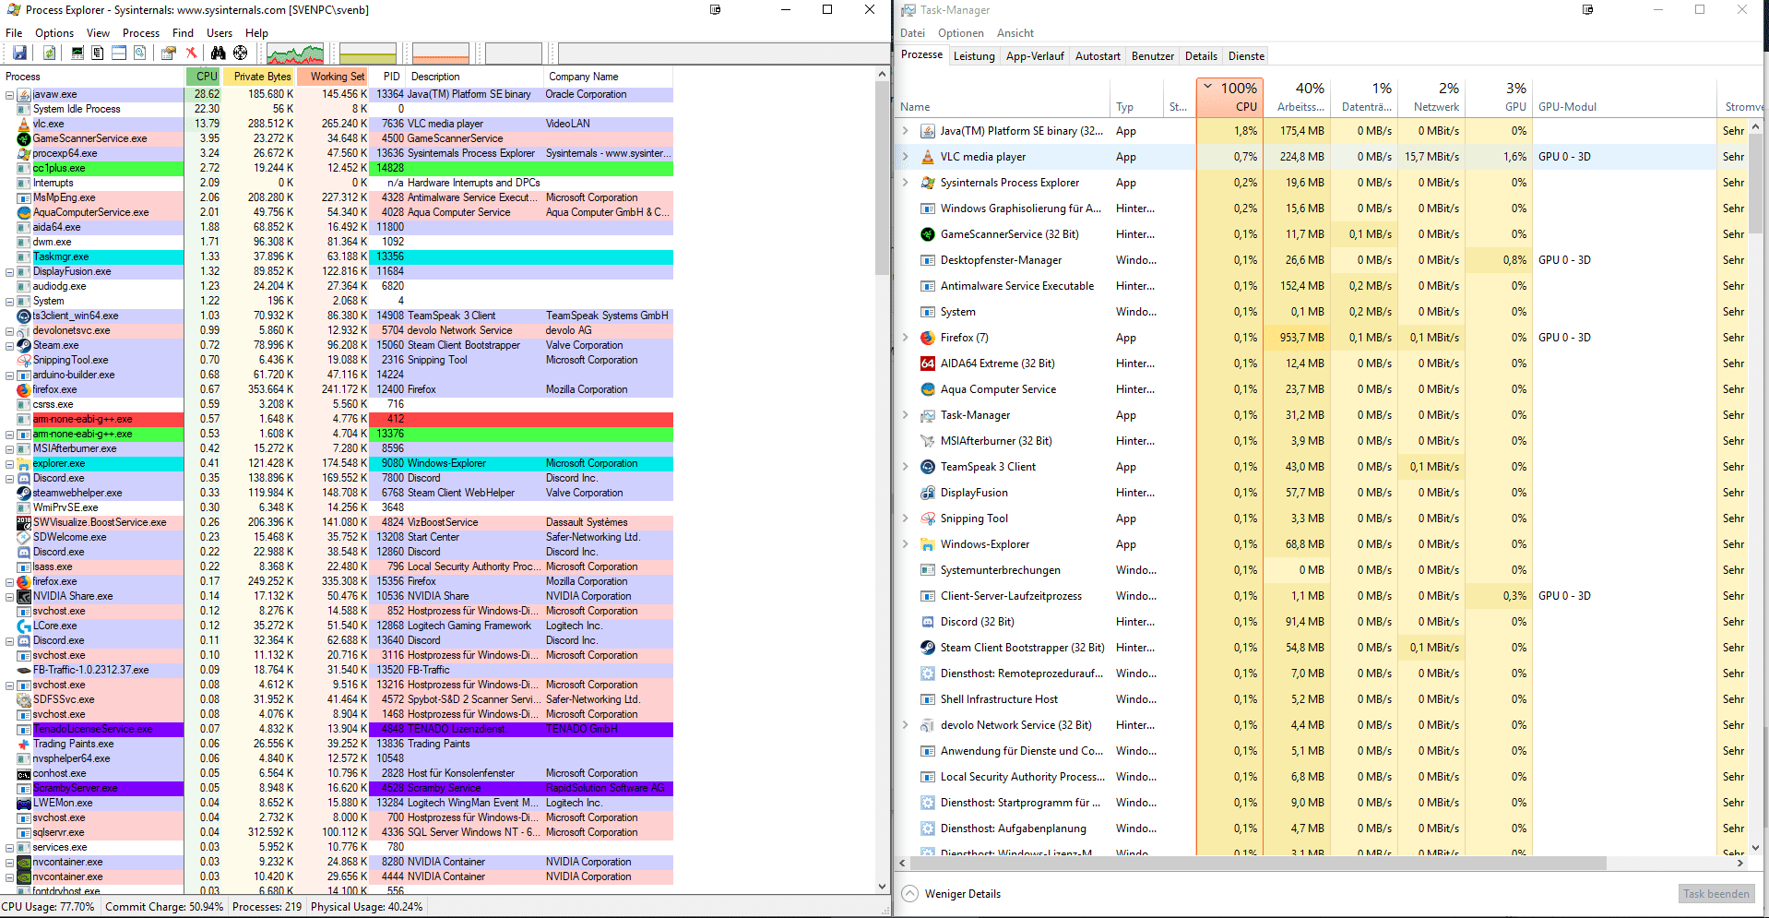Screen dimensions: 1769x918
Task: Click the AquaComputerService.exe icon in Process Explorer
Action: [x=24, y=212]
